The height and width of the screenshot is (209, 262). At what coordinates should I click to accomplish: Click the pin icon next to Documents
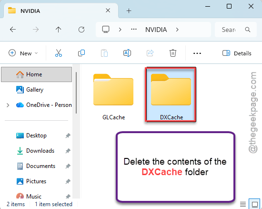68,166
